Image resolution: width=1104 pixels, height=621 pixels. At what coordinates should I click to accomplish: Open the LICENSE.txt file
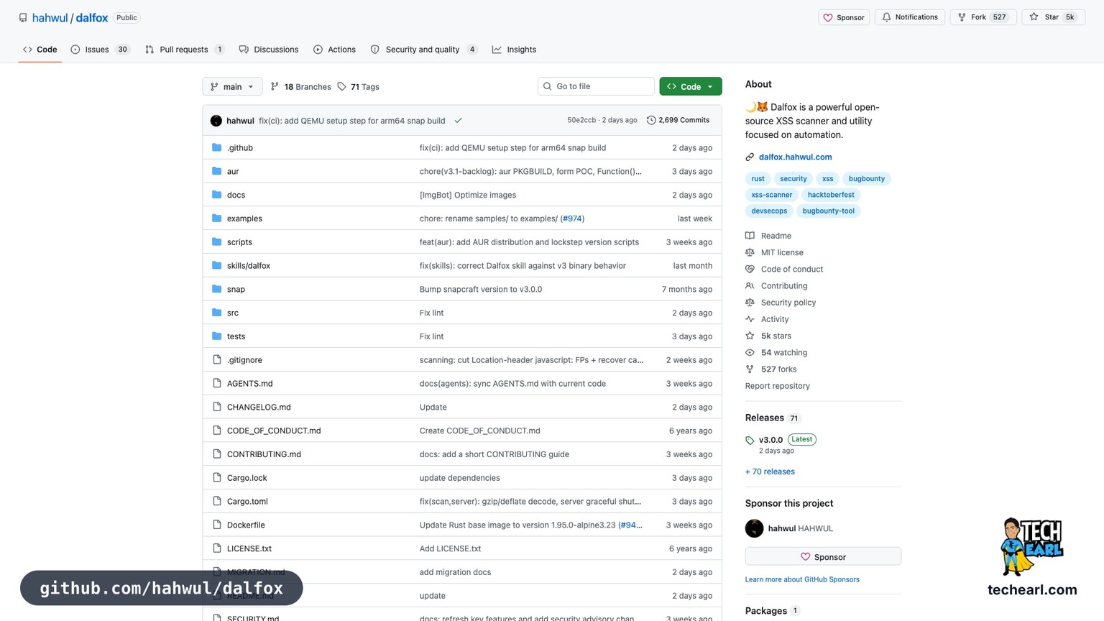click(249, 548)
